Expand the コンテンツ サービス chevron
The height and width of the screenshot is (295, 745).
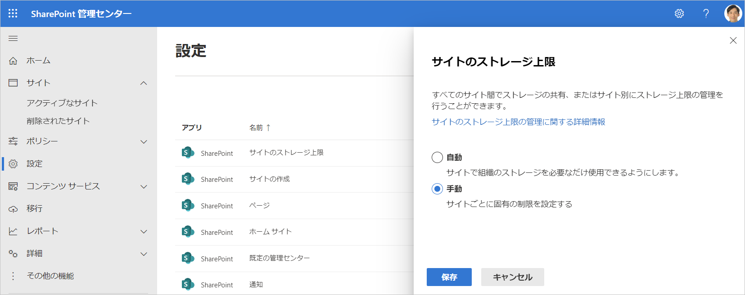tap(144, 186)
